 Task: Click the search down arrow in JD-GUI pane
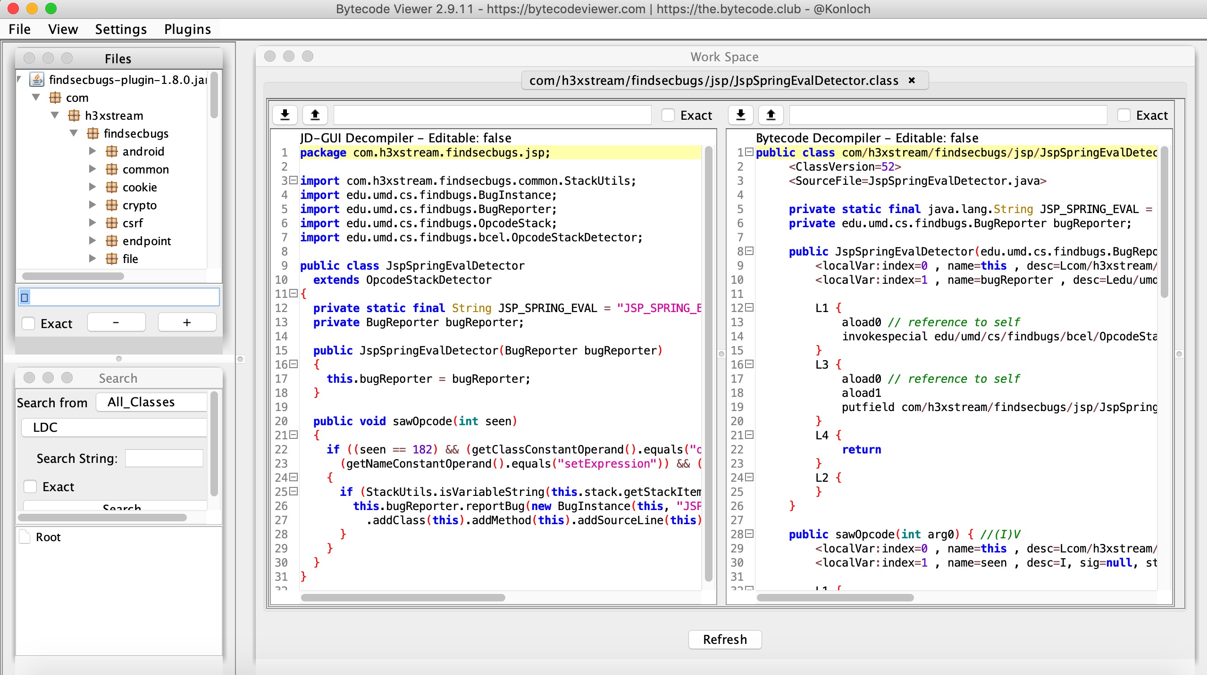coord(285,115)
